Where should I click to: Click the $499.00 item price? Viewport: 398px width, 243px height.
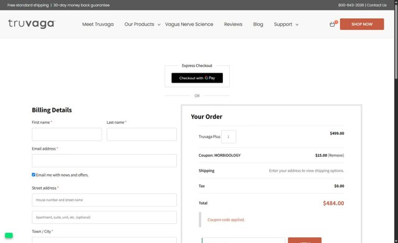pos(337,133)
